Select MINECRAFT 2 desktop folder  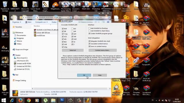(15, 6)
